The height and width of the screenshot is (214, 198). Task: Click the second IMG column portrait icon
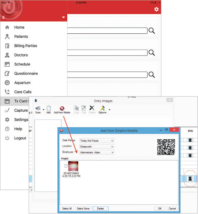(190, 148)
